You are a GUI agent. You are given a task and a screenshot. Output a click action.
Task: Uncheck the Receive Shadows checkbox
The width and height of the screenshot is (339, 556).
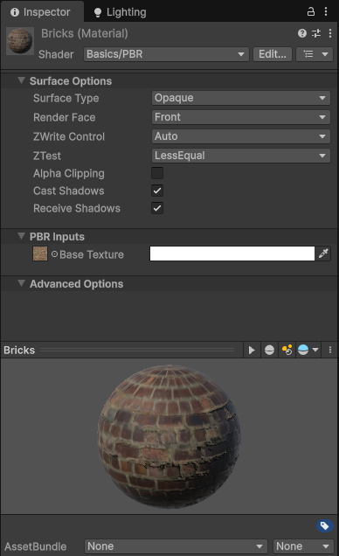(157, 208)
